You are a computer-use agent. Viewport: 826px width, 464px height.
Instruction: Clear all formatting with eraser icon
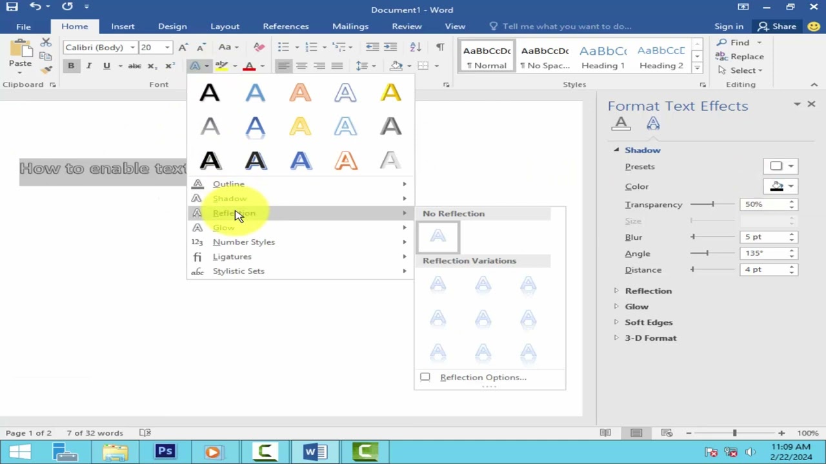(x=259, y=47)
